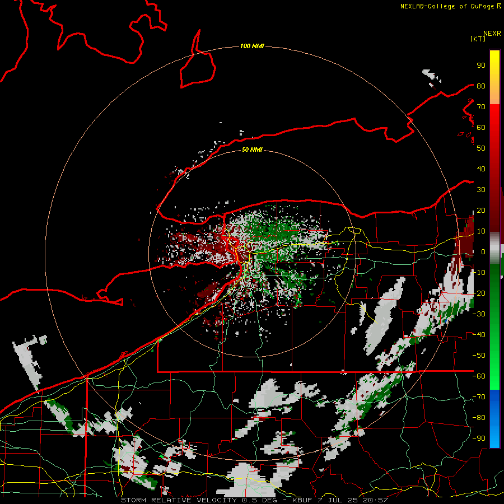The width and height of the screenshot is (504, 504).
Task: Click the NEXLAB-College of DuPage watermark text
Action: [447, 6]
